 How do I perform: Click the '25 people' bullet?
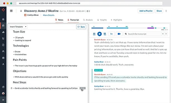click(20, 38)
